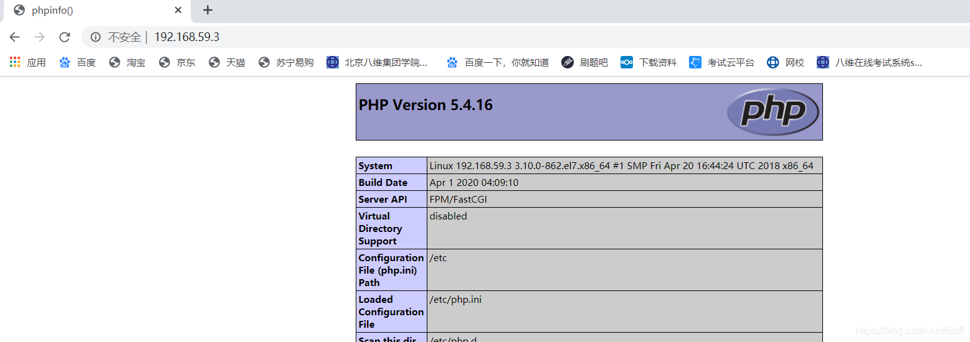Open the 八维在线考试系统 bookmark

870,62
